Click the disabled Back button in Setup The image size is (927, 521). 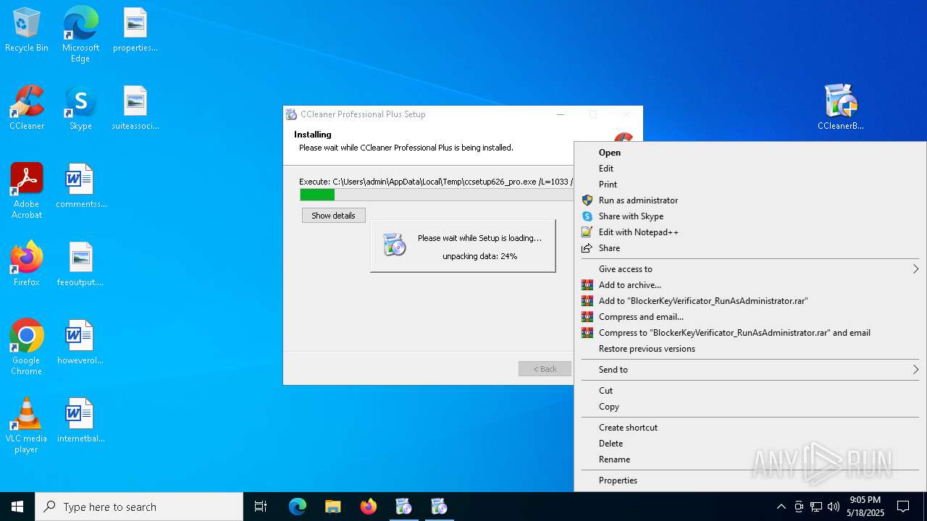point(545,369)
